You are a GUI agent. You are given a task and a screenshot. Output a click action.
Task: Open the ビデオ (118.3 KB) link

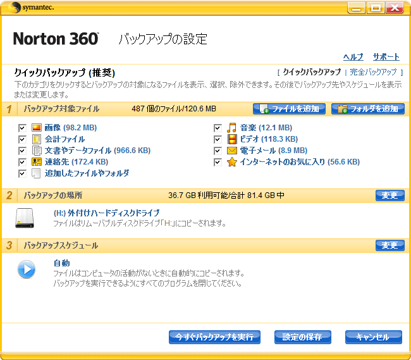click(269, 139)
